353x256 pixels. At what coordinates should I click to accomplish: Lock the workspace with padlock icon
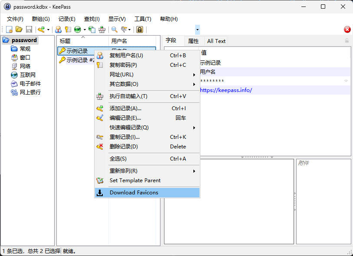point(140,30)
